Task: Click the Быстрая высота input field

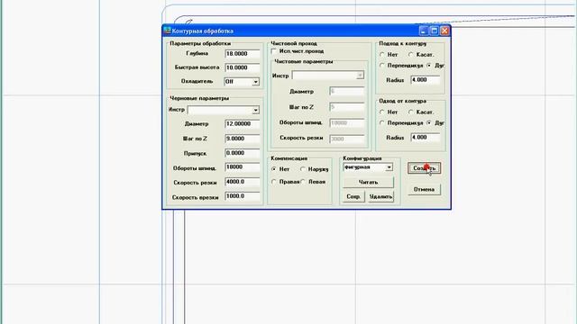Action: [x=243, y=67]
